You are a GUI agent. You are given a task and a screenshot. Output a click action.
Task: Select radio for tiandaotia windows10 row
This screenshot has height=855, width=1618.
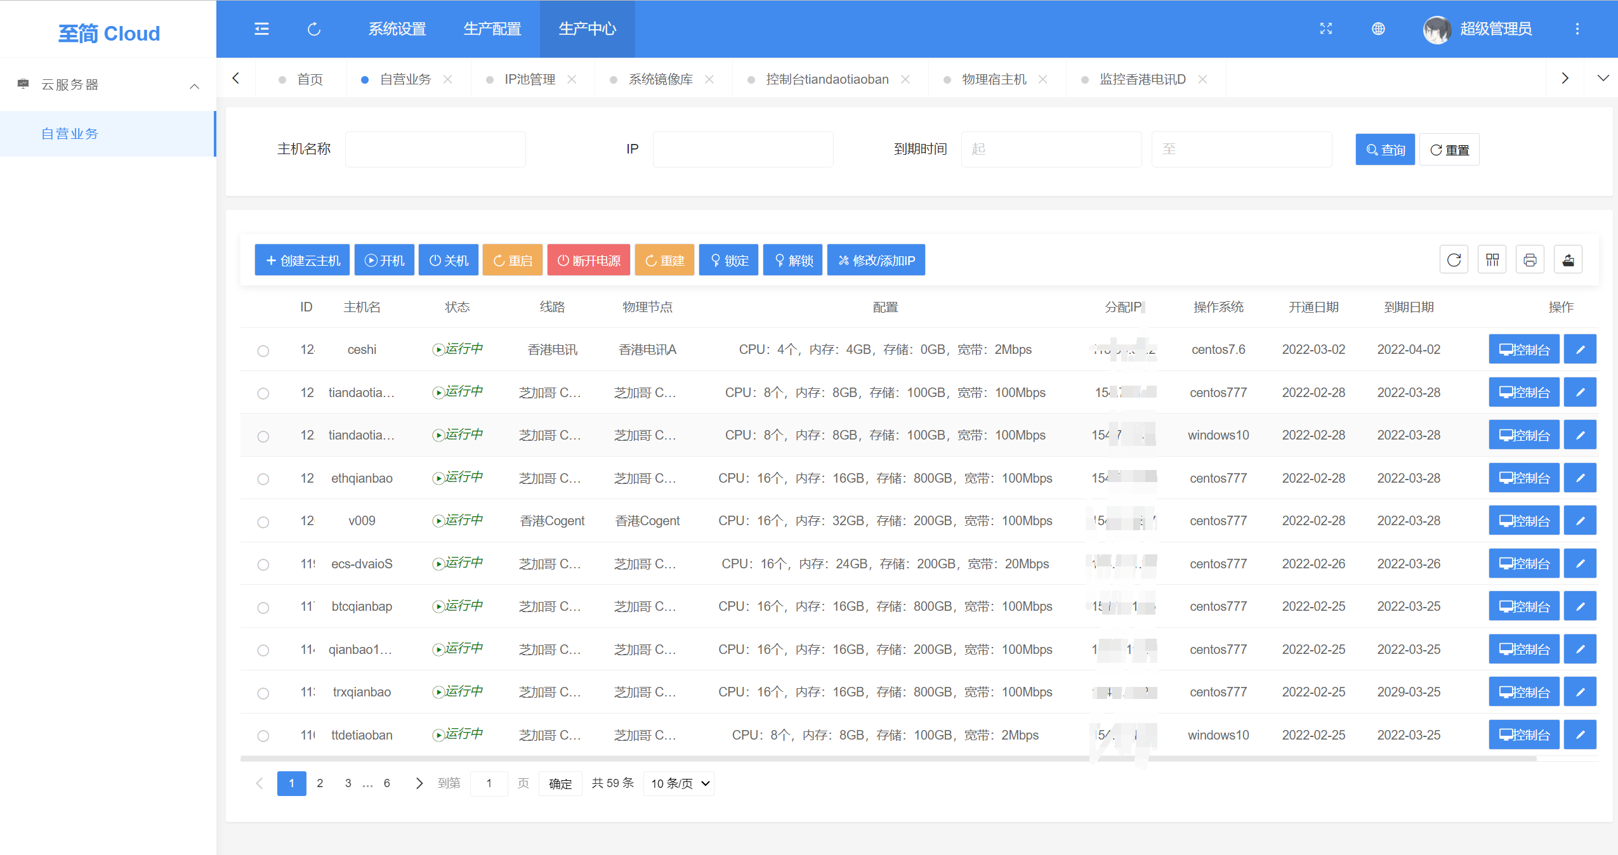coord(263,436)
